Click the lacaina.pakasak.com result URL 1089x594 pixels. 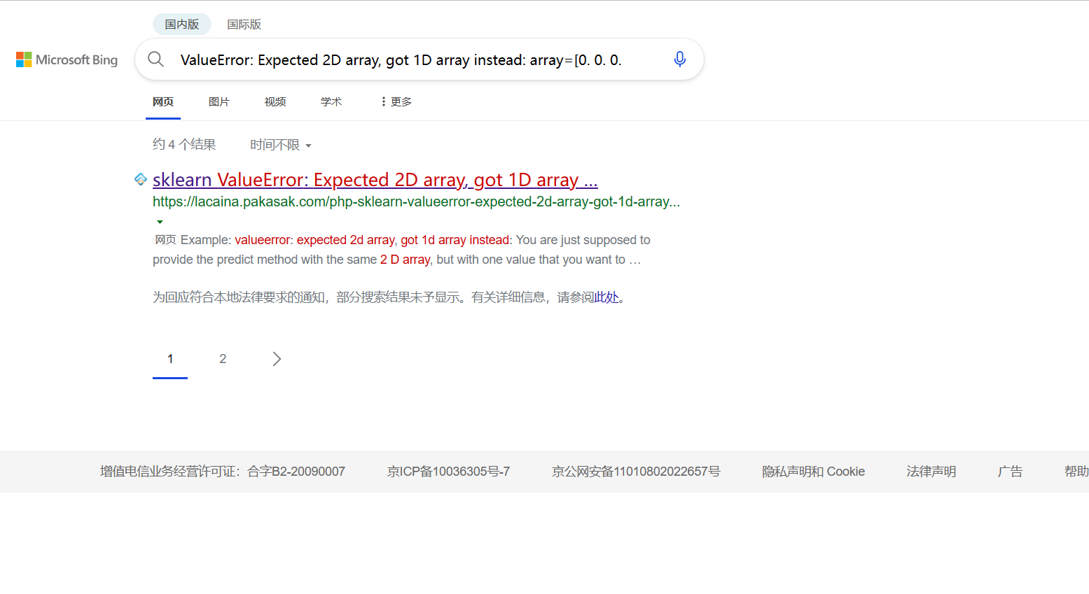pyautogui.click(x=416, y=201)
